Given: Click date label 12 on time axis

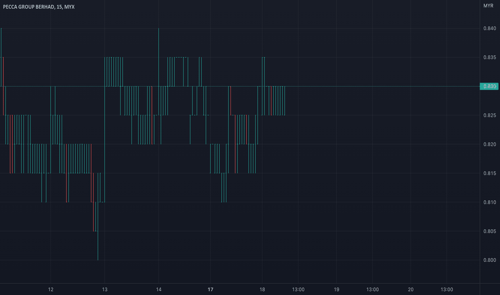Looking at the screenshot, I should [x=51, y=290].
